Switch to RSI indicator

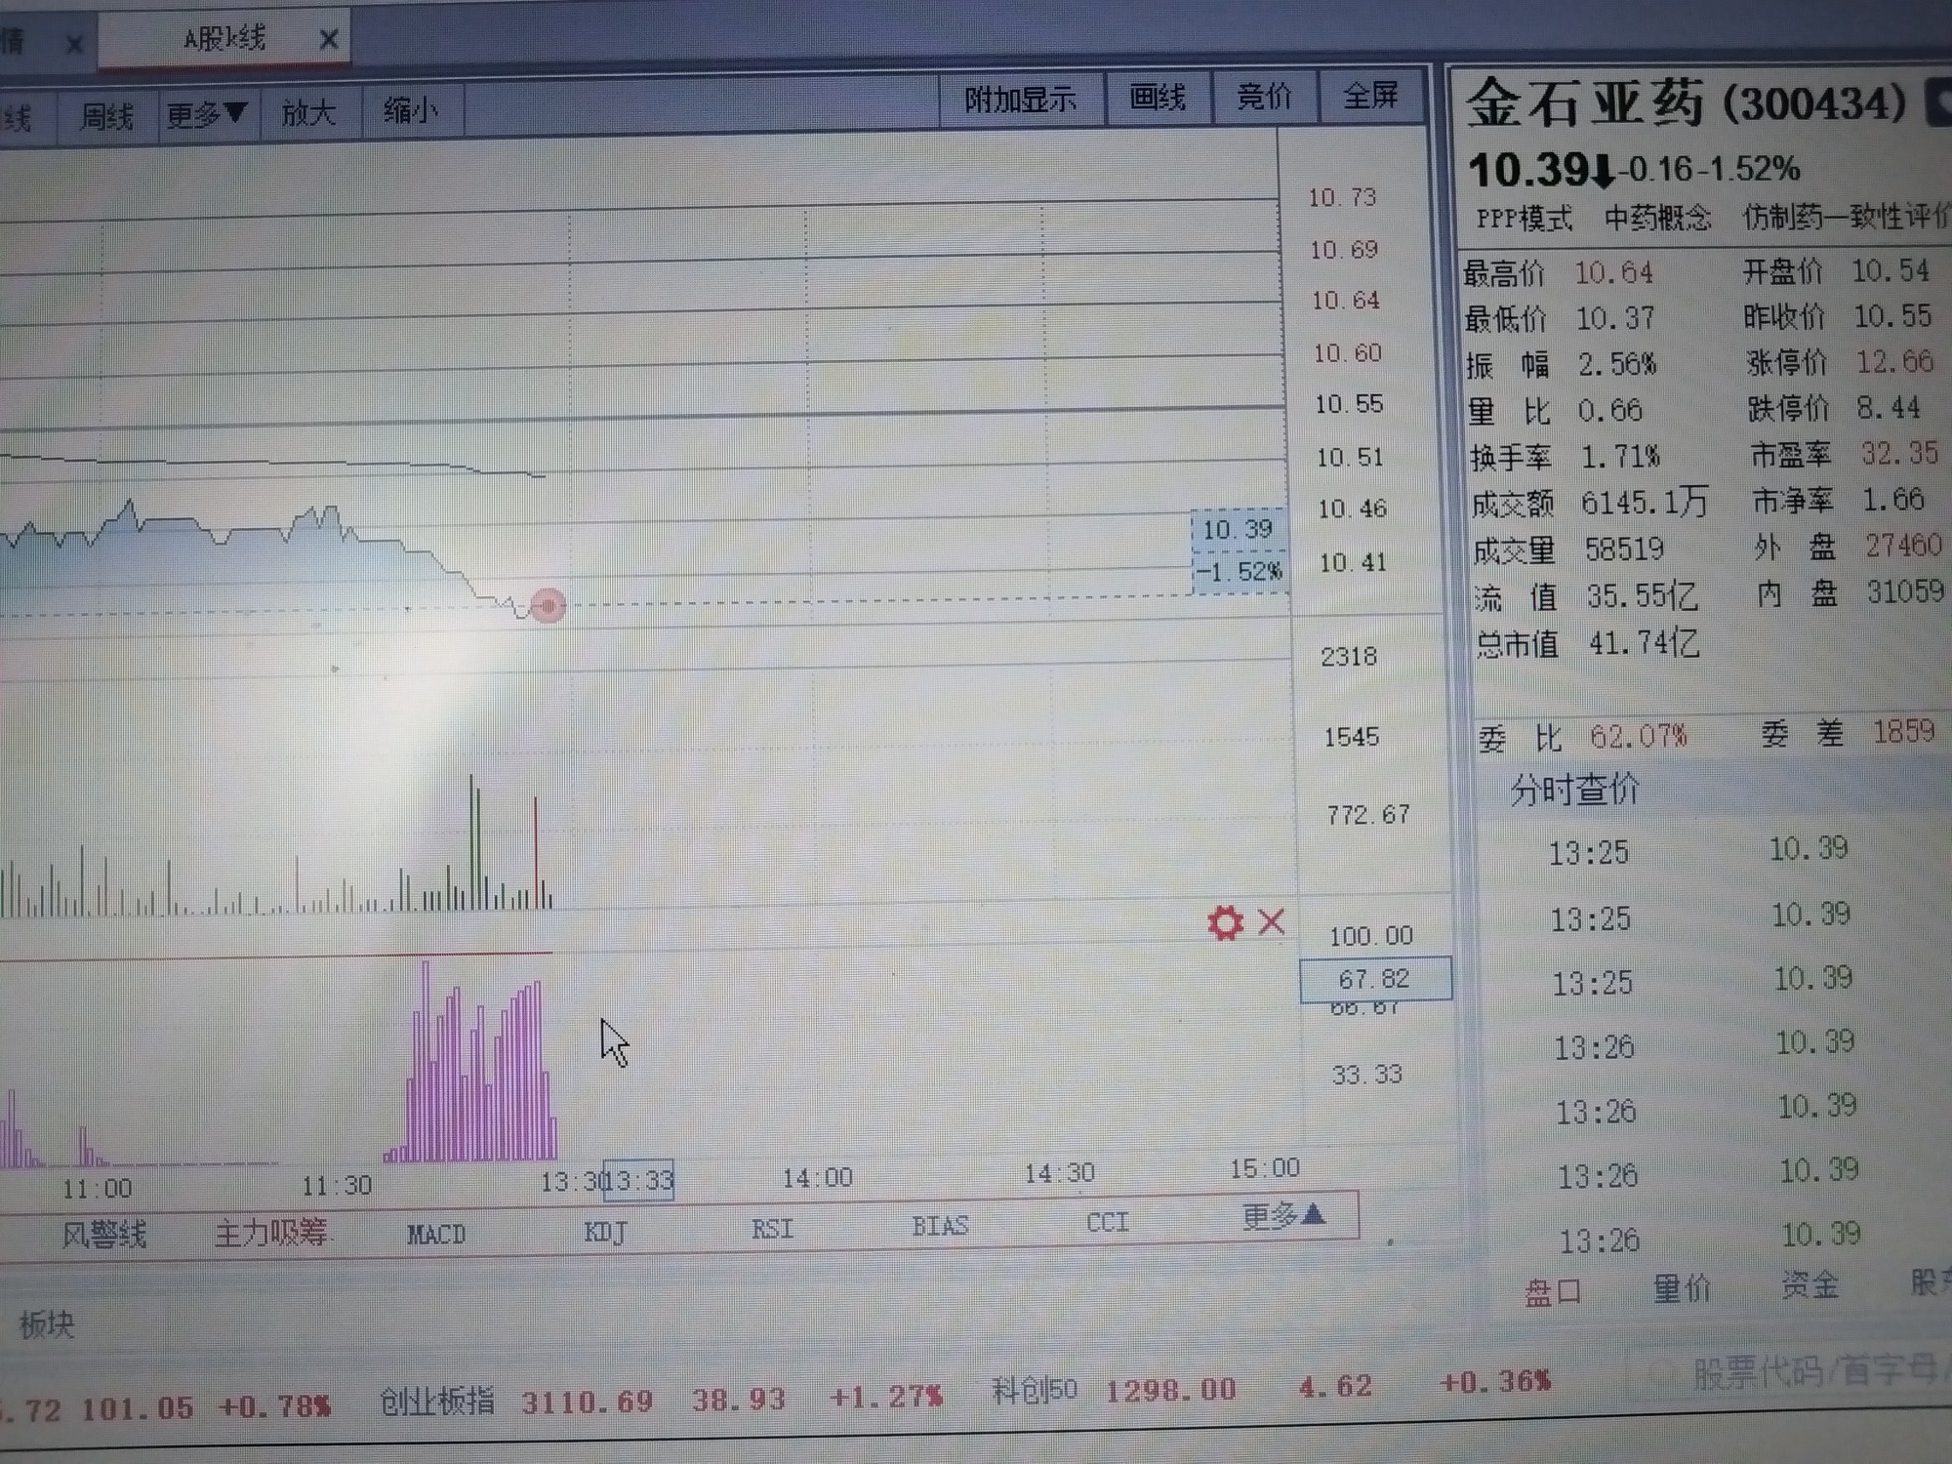point(772,1229)
